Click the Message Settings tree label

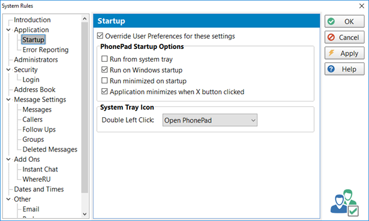(x=40, y=100)
